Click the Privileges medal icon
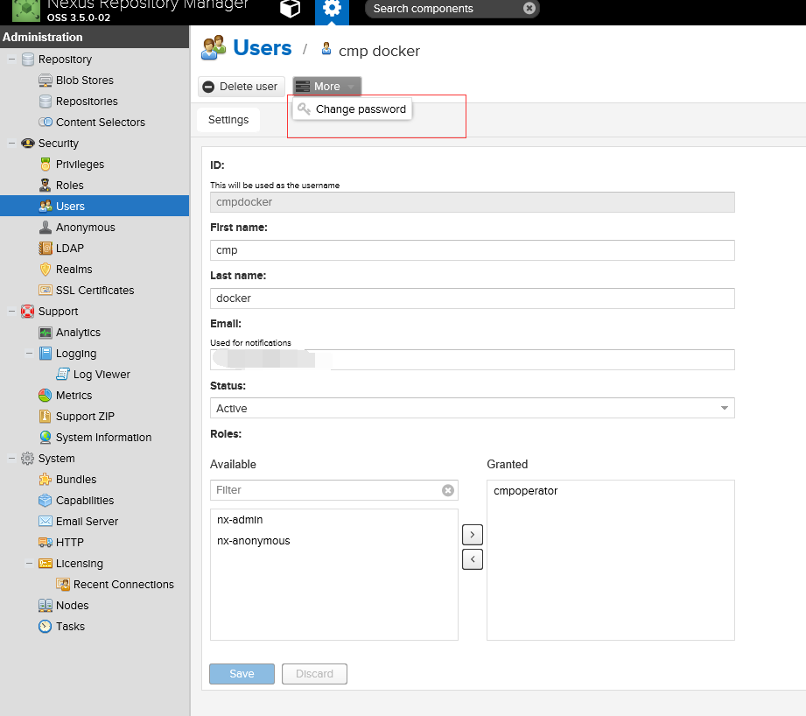The image size is (806, 716). click(x=46, y=165)
